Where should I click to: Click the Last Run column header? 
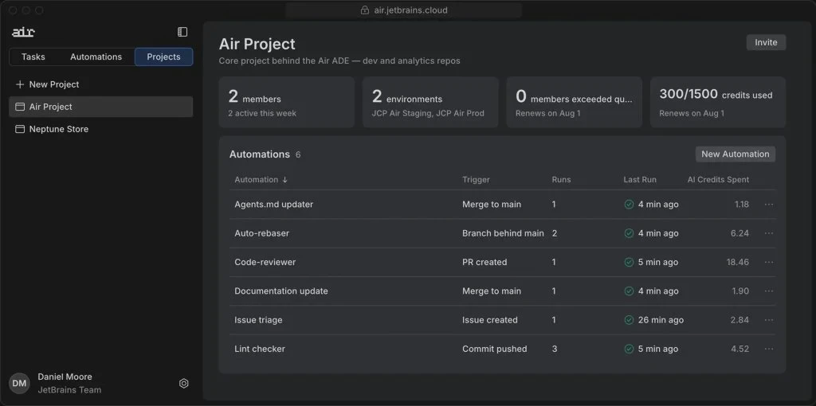[640, 180]
